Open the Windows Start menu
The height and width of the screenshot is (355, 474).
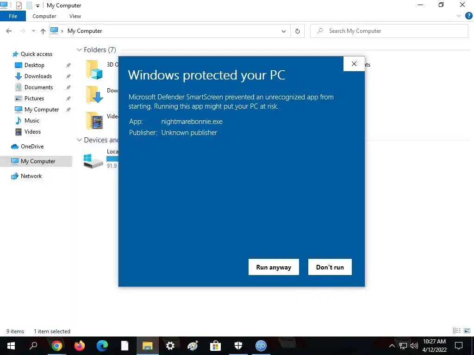pos(11,346)
